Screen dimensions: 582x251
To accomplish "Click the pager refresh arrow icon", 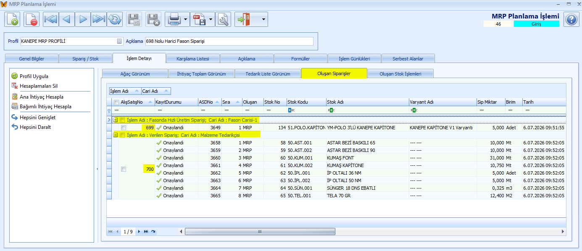I will click(153, 232).
